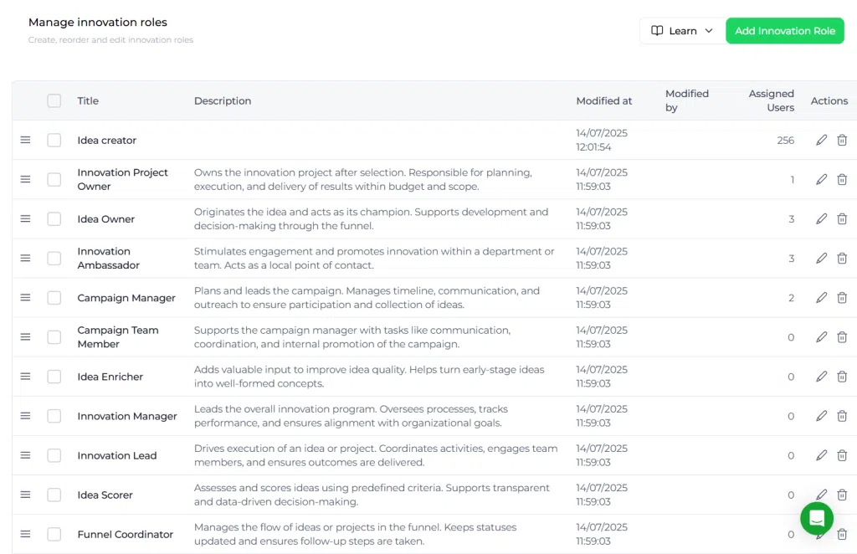The image size is (857, 554).
Task: Delete the Innovation Manager role
Action: pos(842,416)
